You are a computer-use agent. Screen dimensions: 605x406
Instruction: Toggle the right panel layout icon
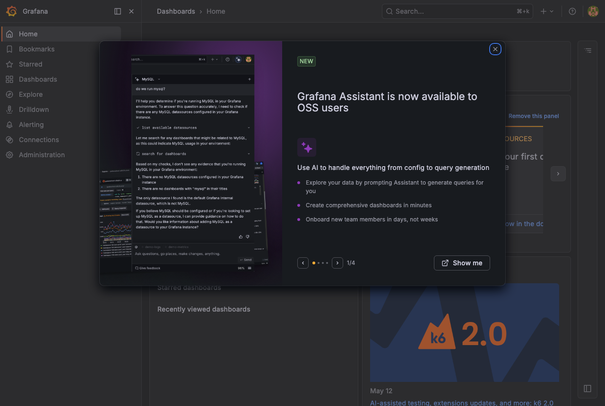click(588, 389)
